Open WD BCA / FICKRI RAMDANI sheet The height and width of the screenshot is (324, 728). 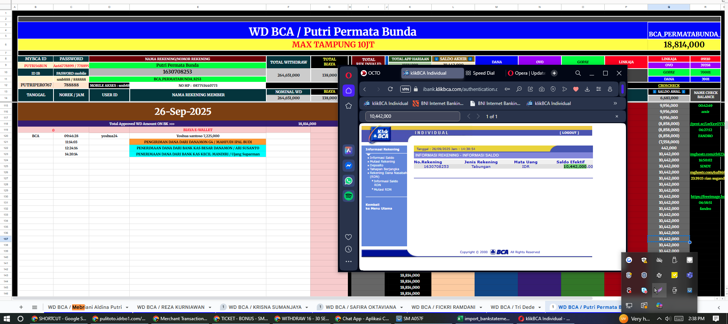pyautogui.click(x=443, y=307)
